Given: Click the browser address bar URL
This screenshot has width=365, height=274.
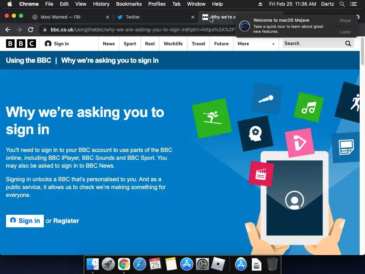Looking at the screenshot, I should (x=143, y=30).
